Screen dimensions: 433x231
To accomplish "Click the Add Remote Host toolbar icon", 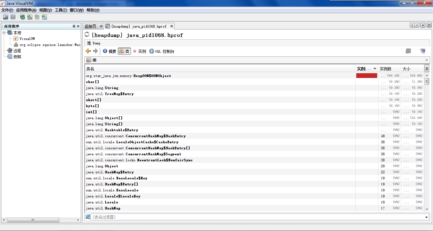I will 44,17.
